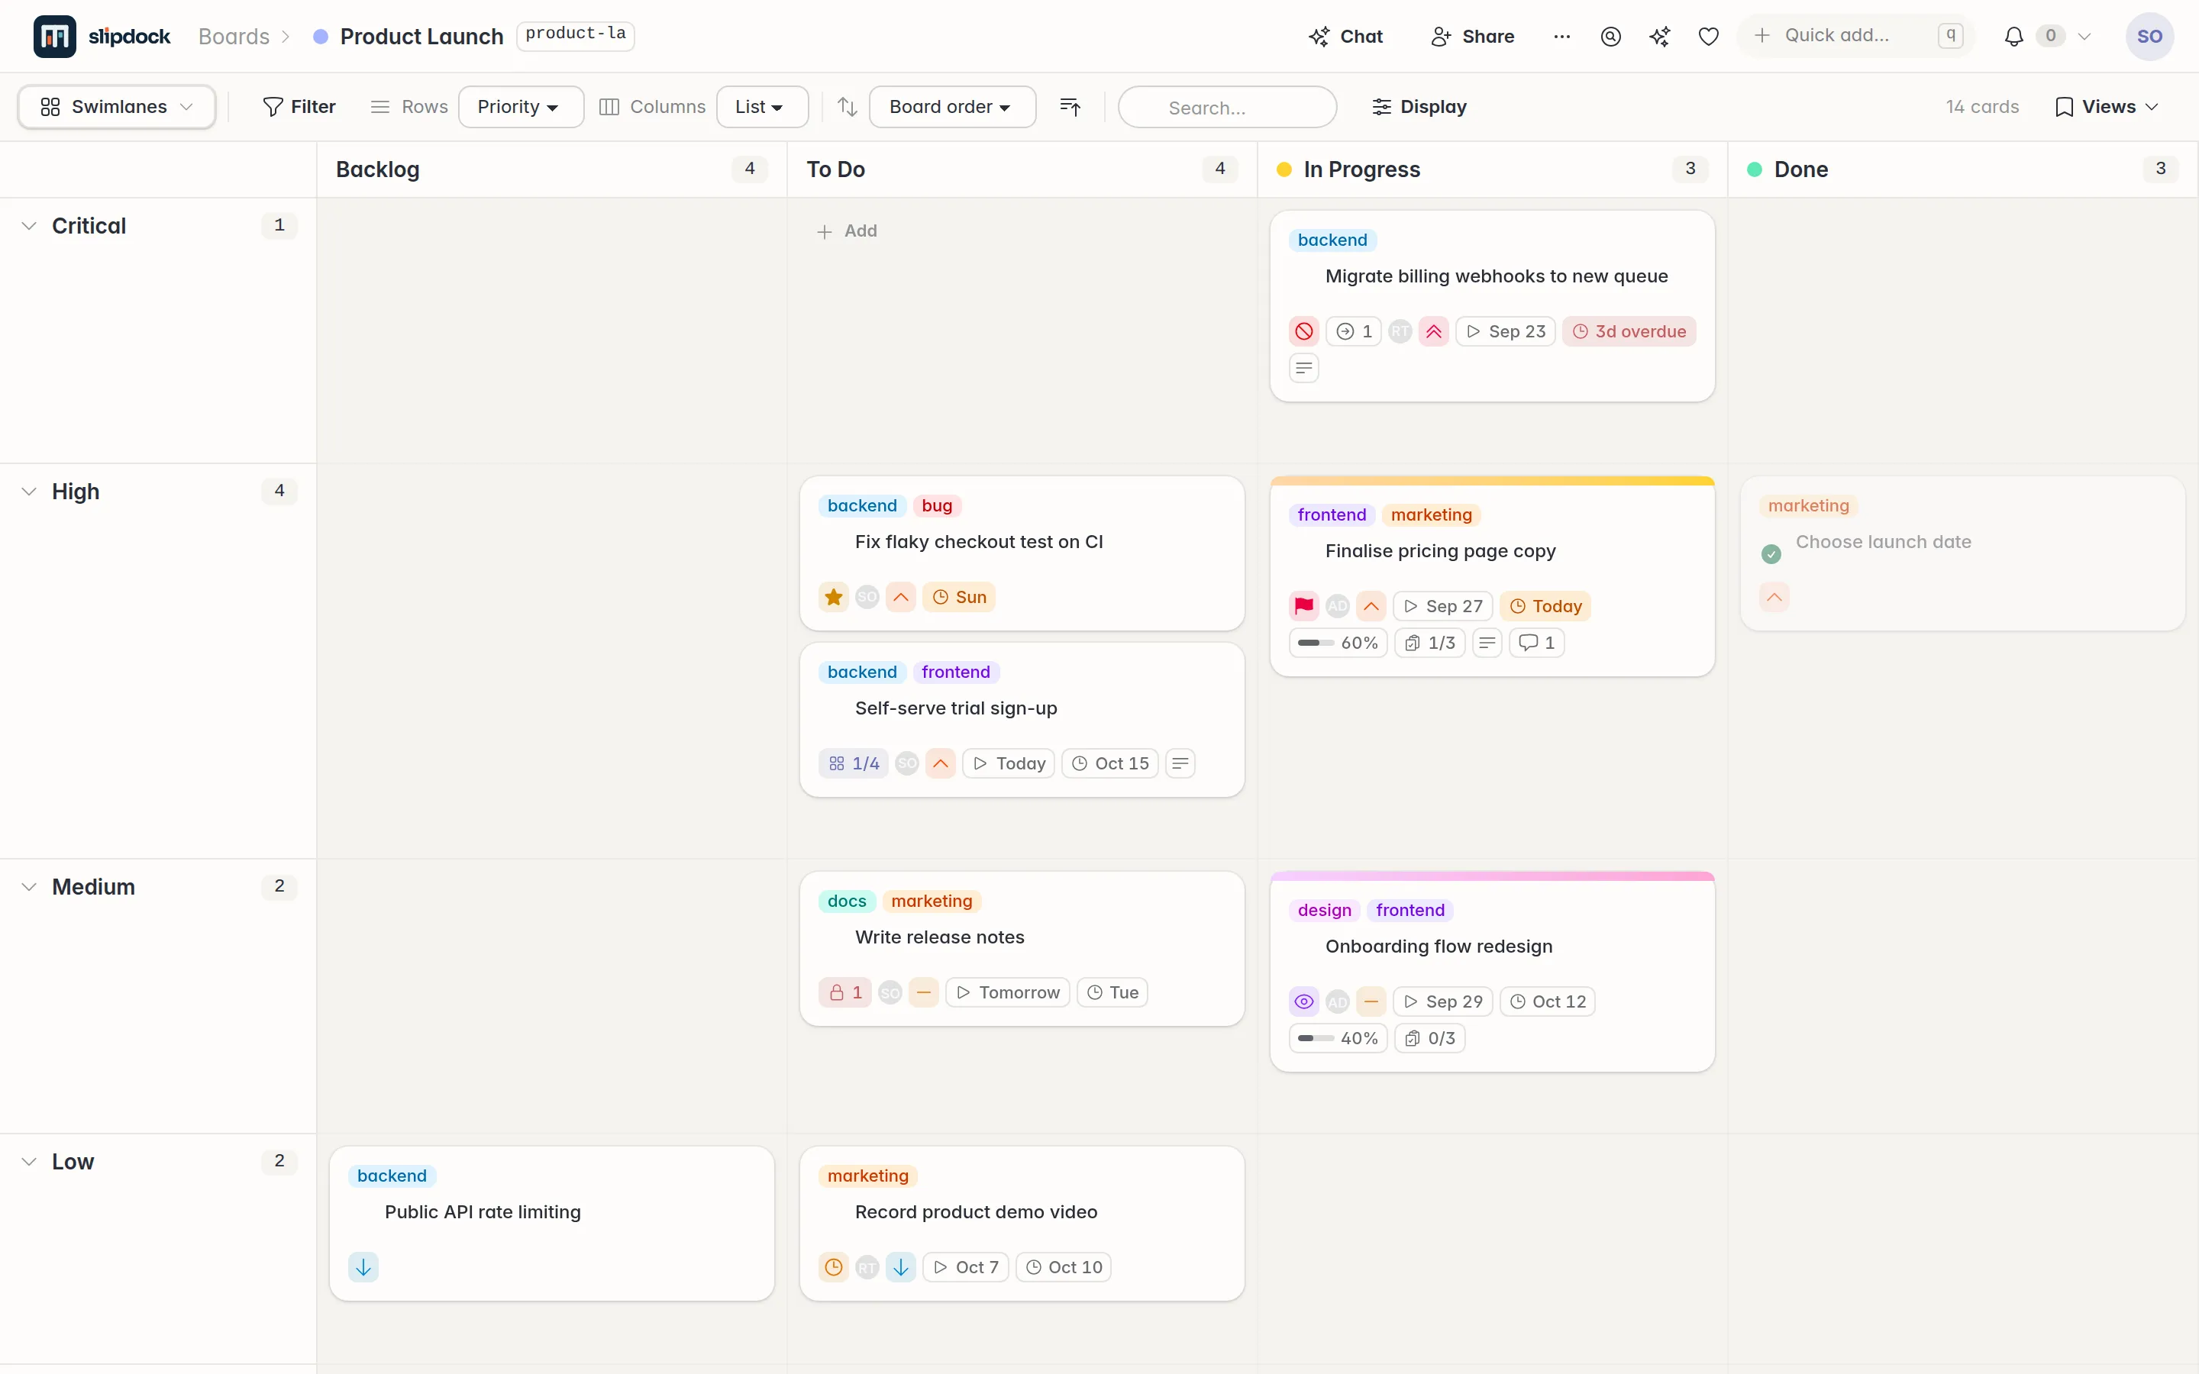Click the Search input field
Screen dimensions: 2199x1374
[1227, 107]
